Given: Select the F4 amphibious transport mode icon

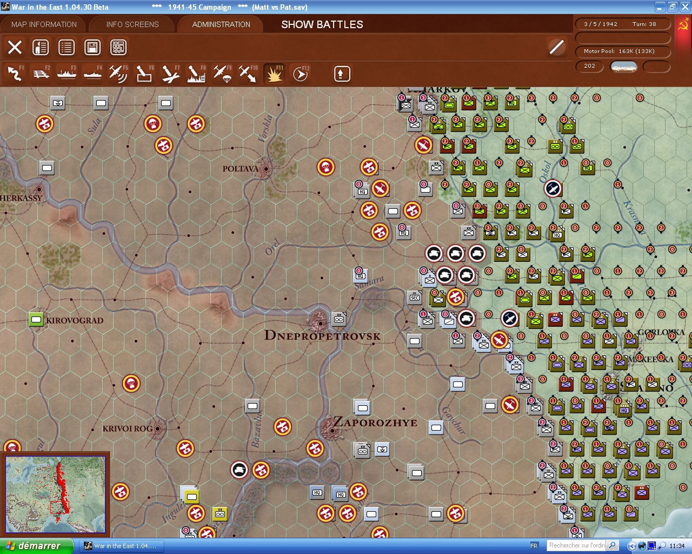Looking at the screenshot, I should (x=93, y=74).
